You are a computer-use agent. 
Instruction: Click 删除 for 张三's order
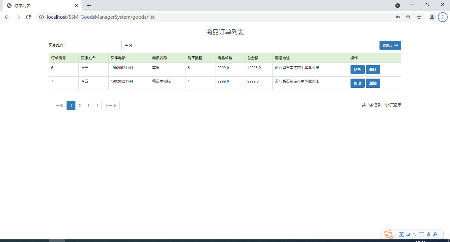(373, 70)
